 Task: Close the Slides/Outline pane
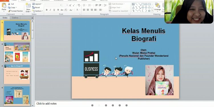[32, 18]
